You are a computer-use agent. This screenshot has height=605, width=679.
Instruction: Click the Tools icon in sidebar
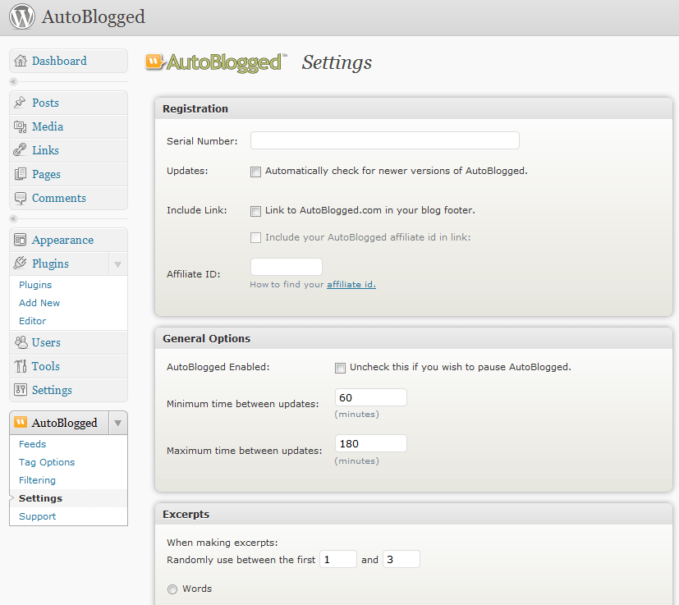(x=20, y=366)
